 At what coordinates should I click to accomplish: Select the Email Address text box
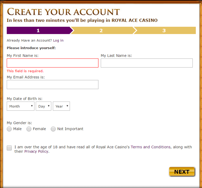point(53,84)
